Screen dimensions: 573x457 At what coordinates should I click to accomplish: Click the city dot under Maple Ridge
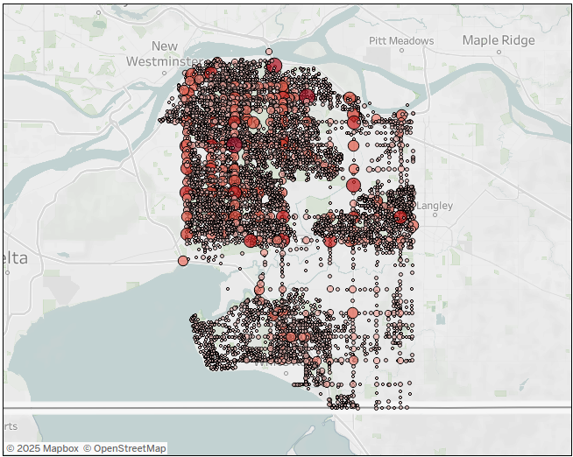point(499,53)
